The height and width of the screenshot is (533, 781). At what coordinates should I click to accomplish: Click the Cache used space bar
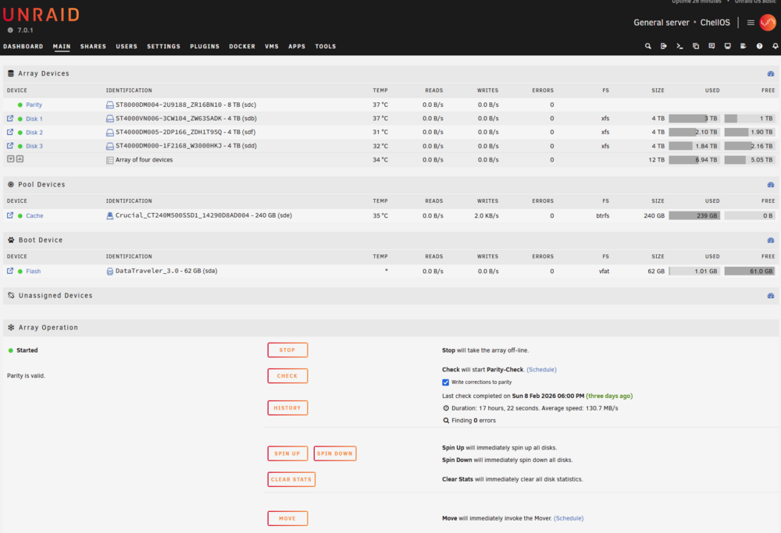[694, 215]
